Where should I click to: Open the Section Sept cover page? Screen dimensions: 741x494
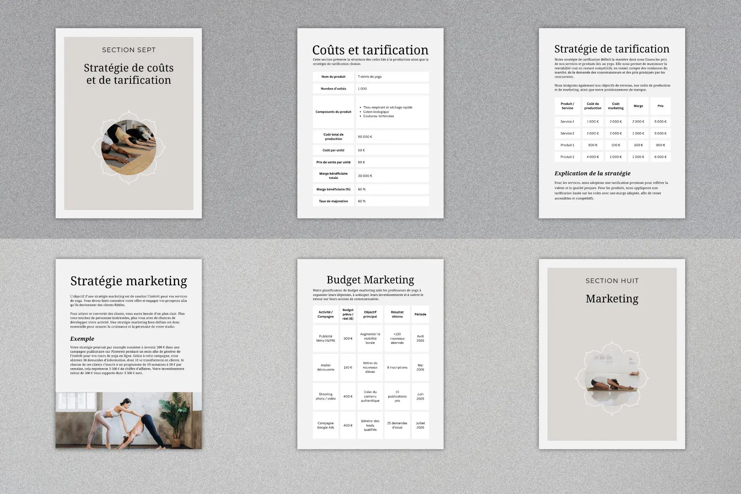(129, 123)
